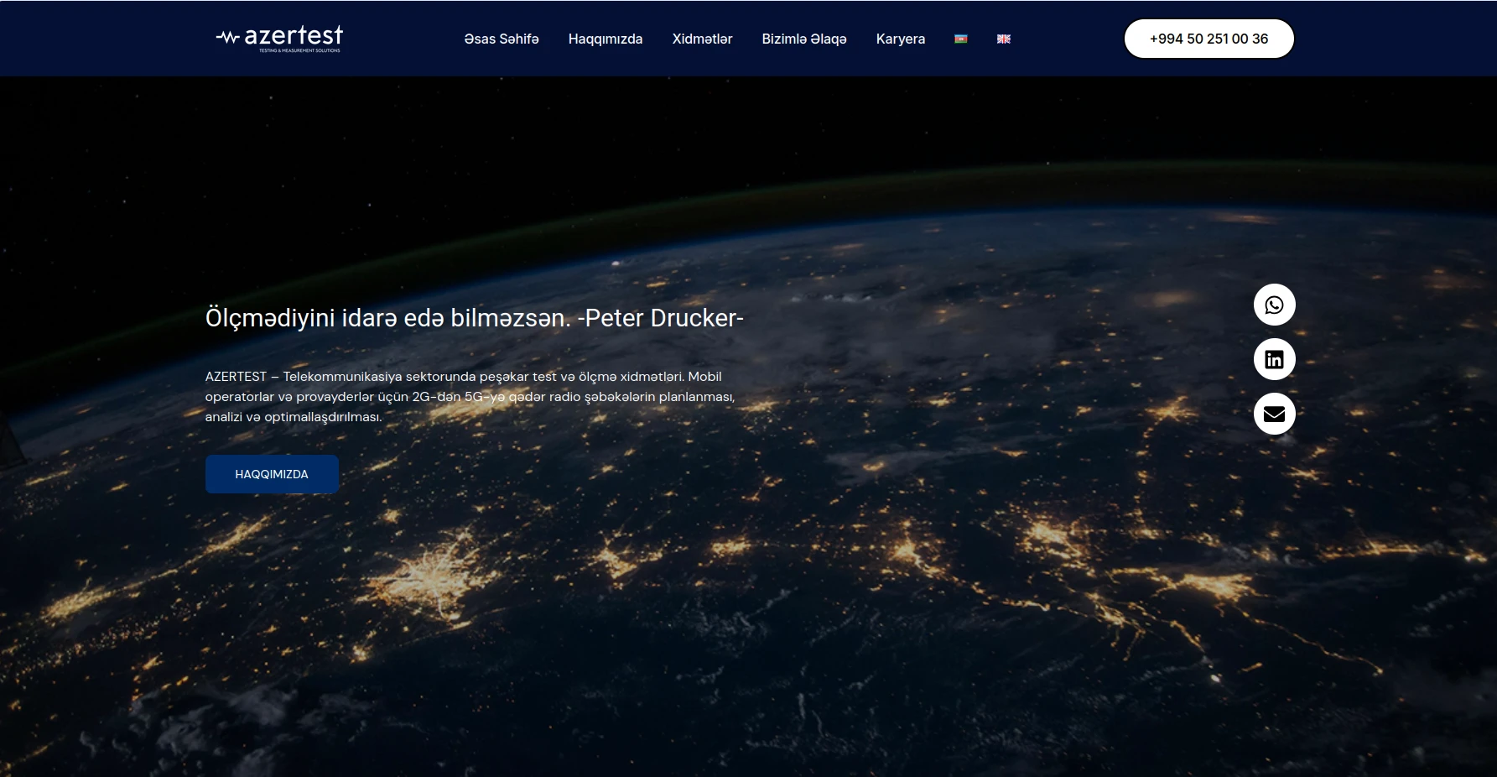The height and width of the screenshot is (777, 1497).
Task: Click the email envelope icon
Action: [1274, 414]
